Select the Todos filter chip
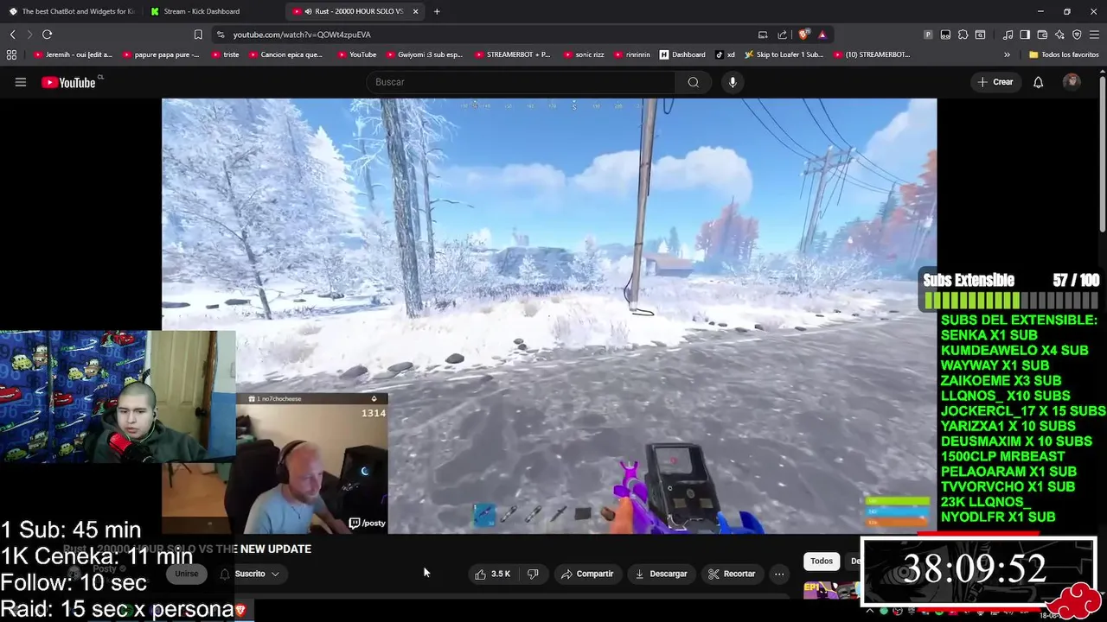 (x=822, y=561)
